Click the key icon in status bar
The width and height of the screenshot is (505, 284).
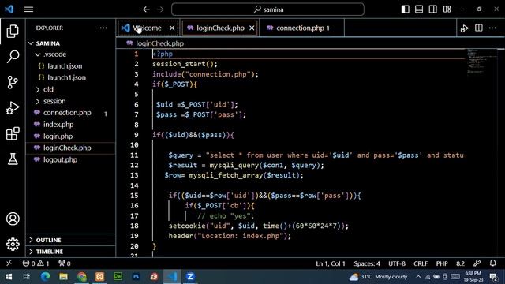tap(477, 263)
